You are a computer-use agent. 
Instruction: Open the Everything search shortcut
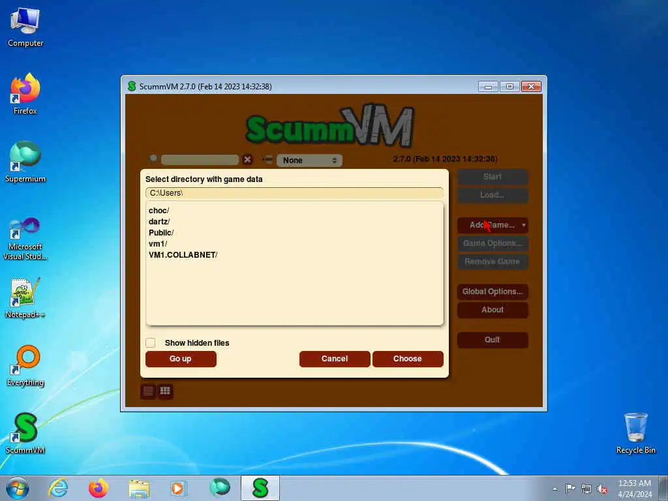[x=25, y=365]
